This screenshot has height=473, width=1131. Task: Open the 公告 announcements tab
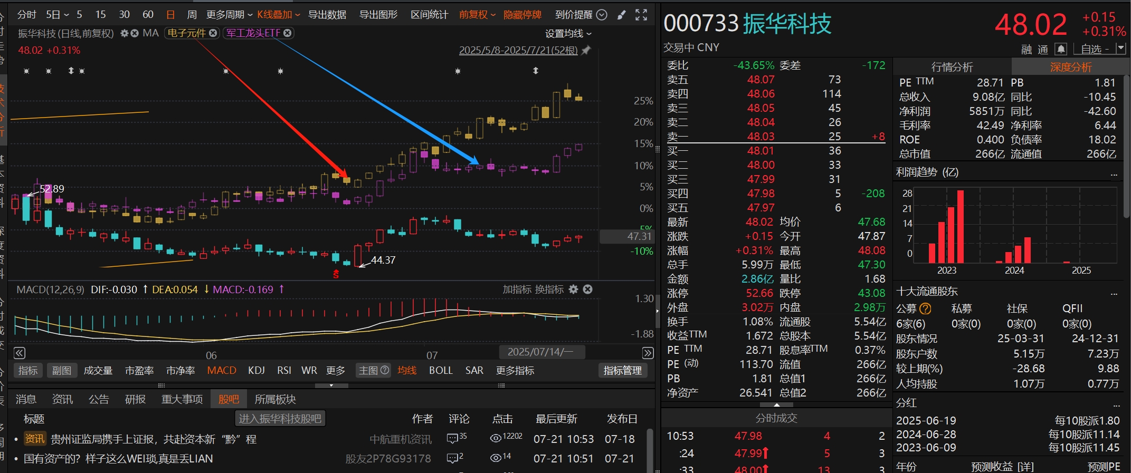(99, 399)
